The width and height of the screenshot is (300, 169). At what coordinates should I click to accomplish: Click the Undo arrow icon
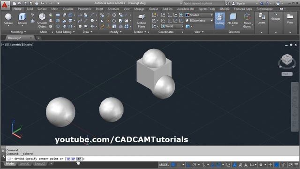(x=43, y=3)
